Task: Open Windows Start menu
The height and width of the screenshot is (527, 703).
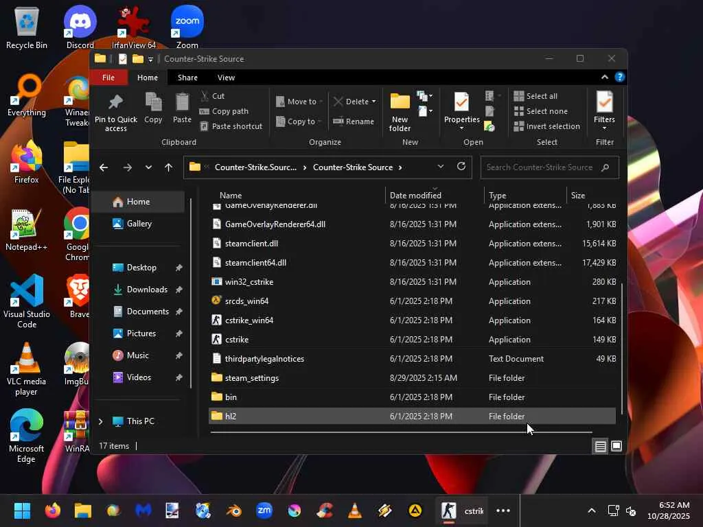Action: tap(22, 511)
